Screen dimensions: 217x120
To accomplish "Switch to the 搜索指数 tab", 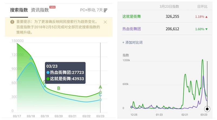I will 19,10.
